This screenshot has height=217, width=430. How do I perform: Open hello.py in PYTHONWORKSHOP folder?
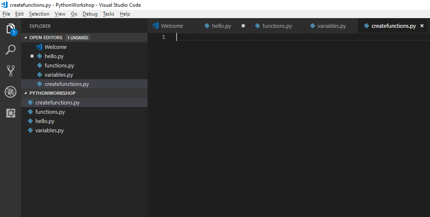(84, 121)
